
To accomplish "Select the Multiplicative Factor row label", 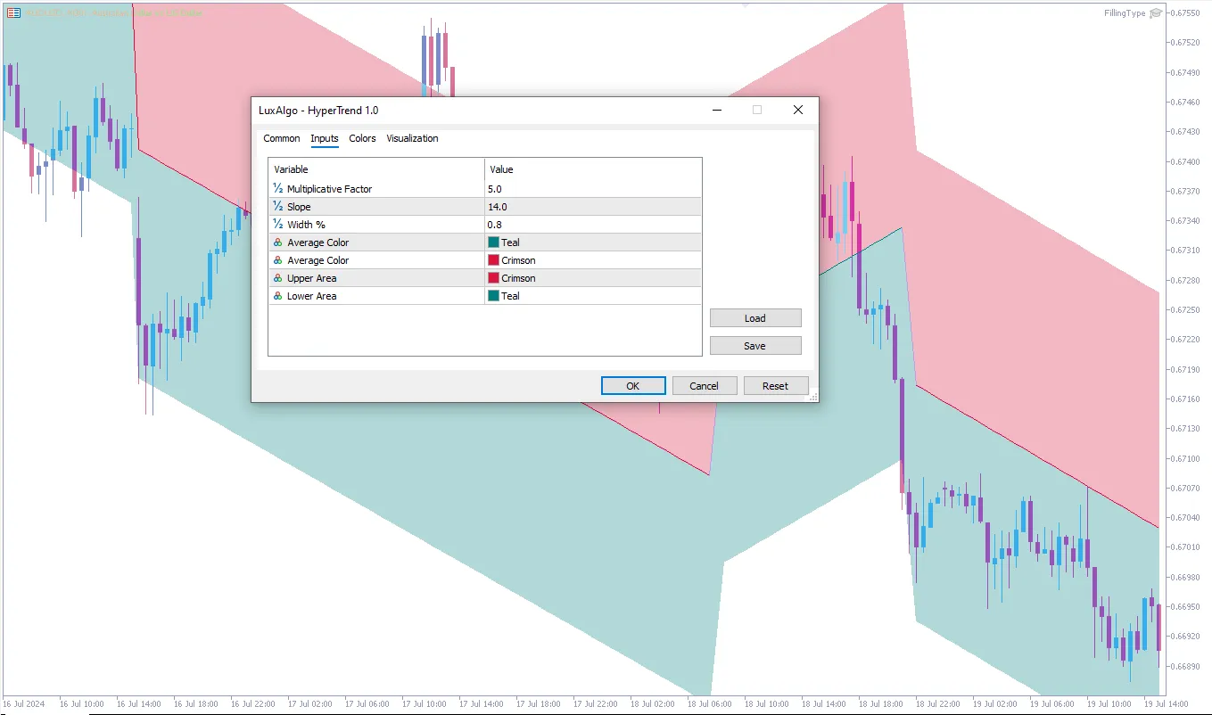I will 330,189.
